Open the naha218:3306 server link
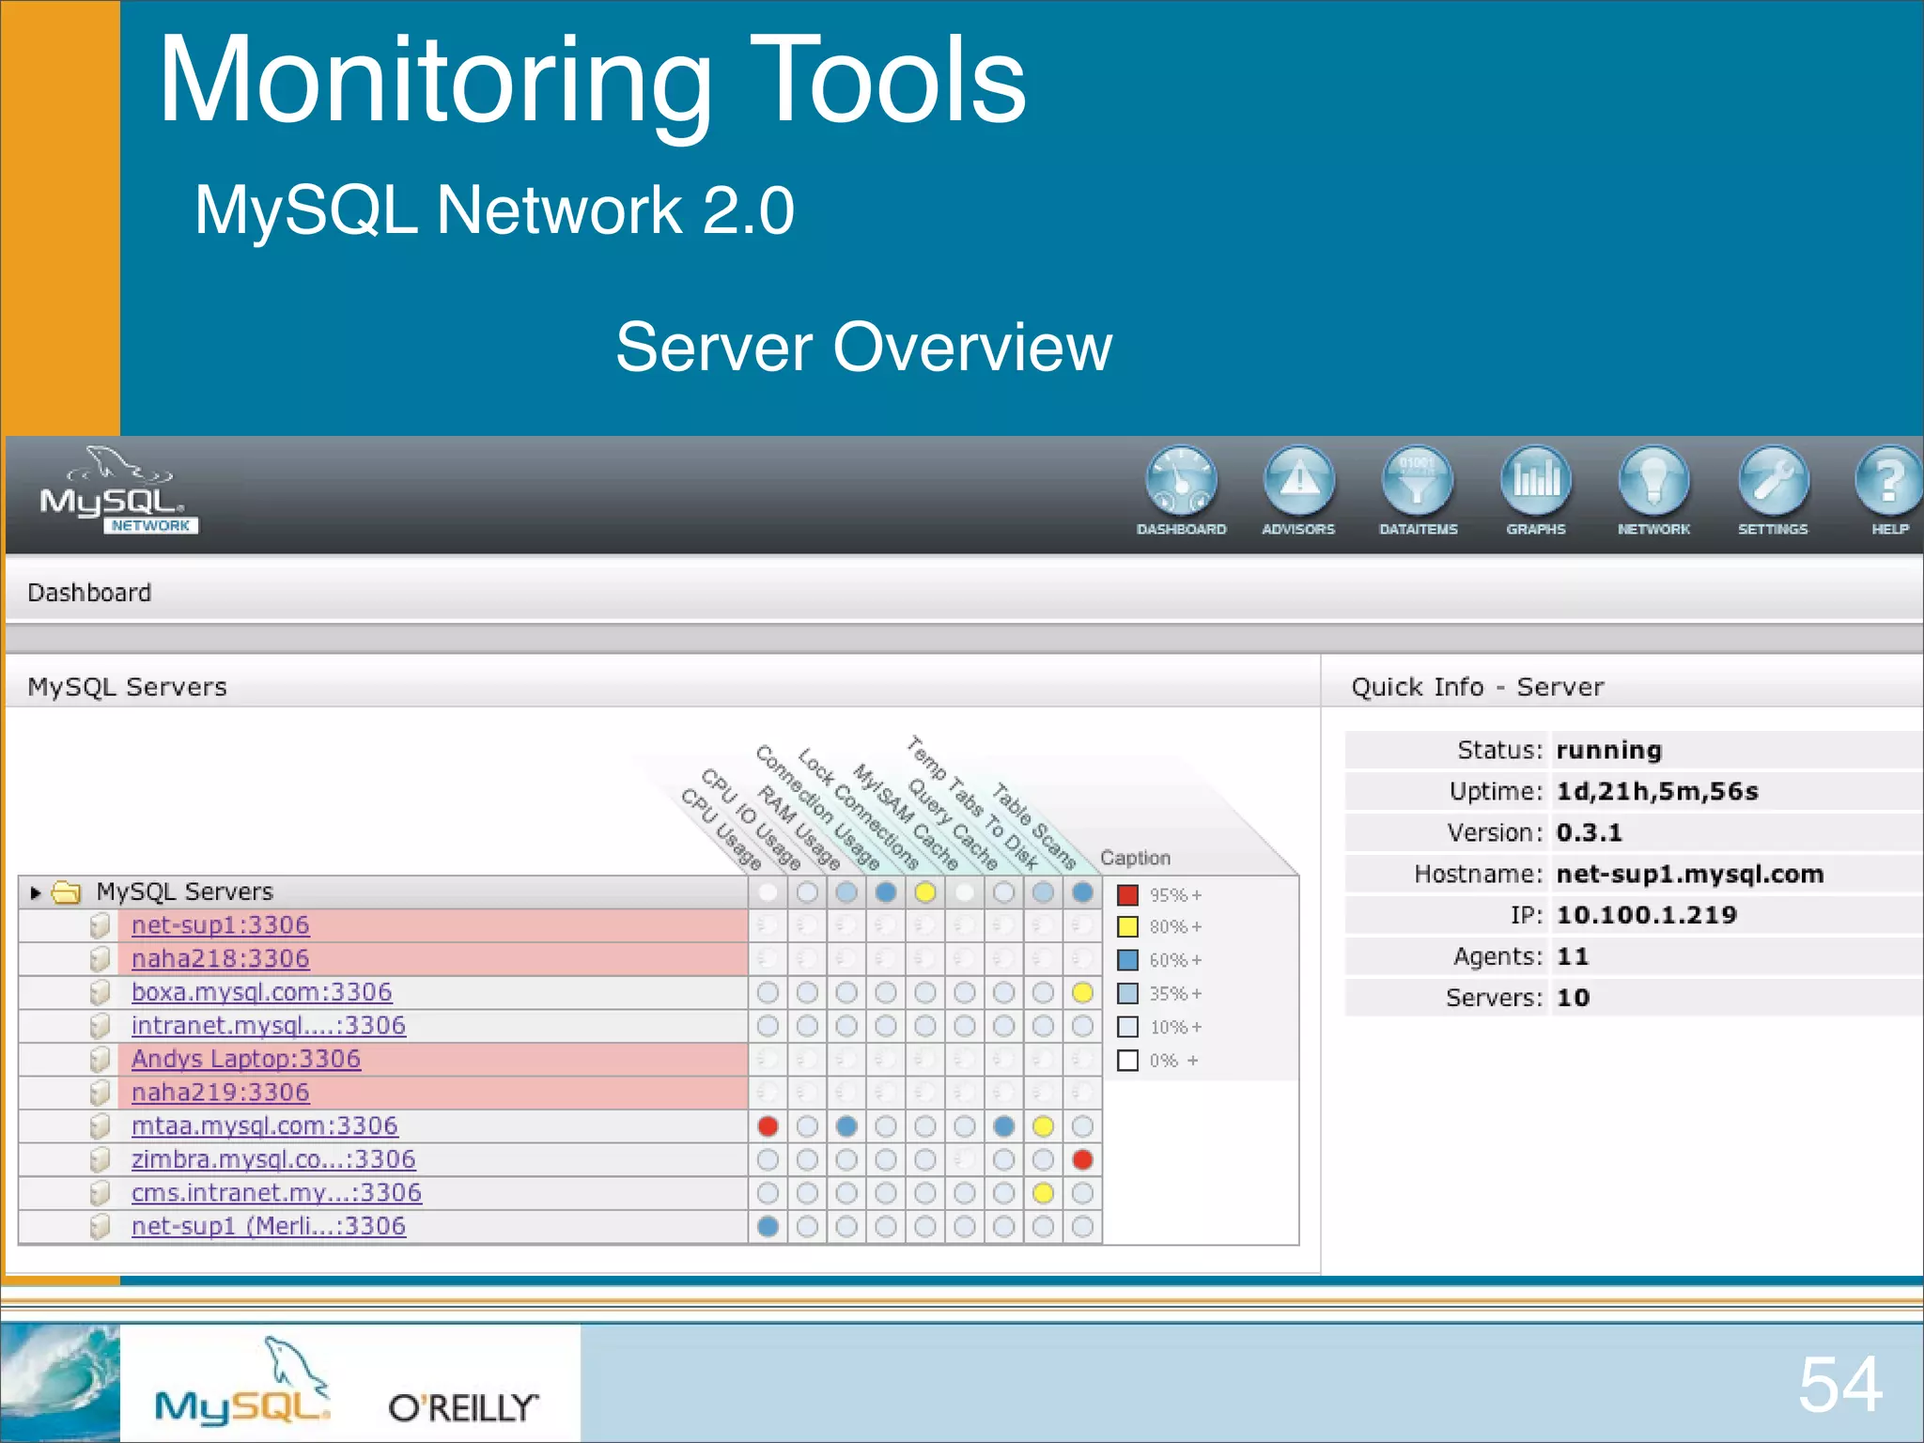 pyautogui.click(x=220, y=958)
